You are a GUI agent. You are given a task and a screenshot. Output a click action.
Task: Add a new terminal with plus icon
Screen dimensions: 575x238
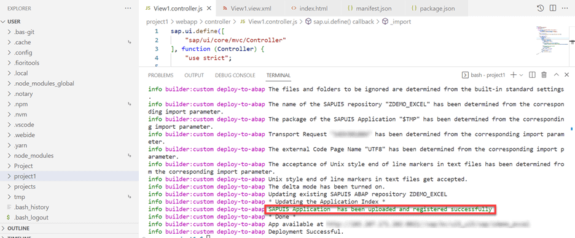[513, 75]
